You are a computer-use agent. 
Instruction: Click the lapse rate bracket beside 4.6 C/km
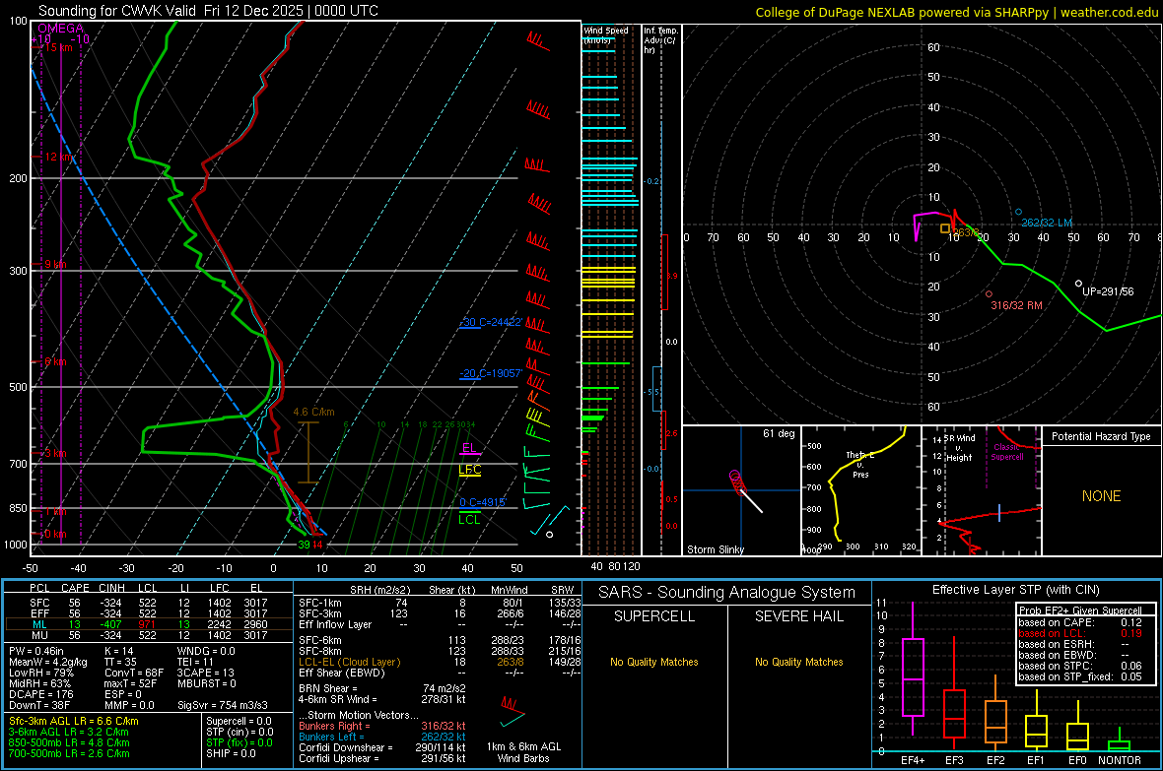[x=308, y=452]
